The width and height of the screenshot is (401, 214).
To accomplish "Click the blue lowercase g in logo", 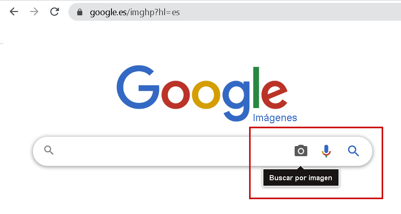I will pos(236,101).
